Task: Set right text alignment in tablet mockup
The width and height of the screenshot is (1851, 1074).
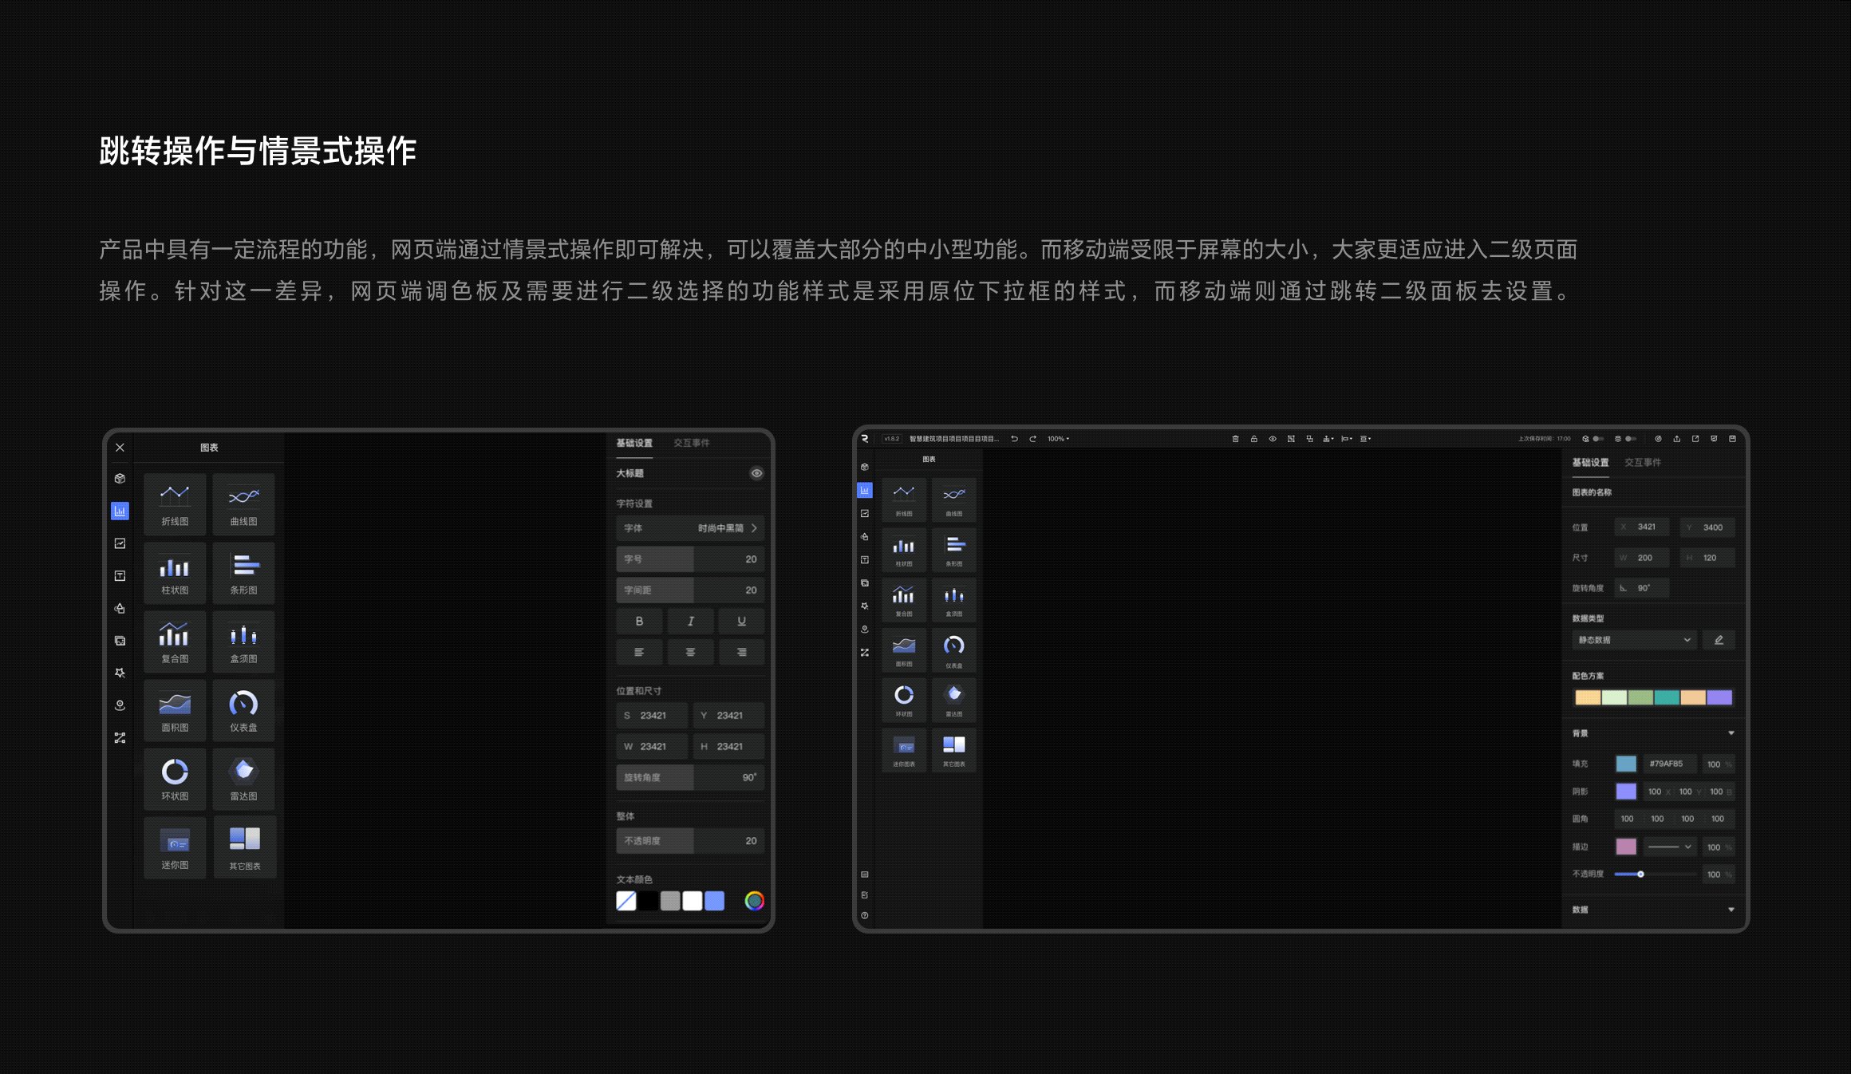Action: coord(741,652)
